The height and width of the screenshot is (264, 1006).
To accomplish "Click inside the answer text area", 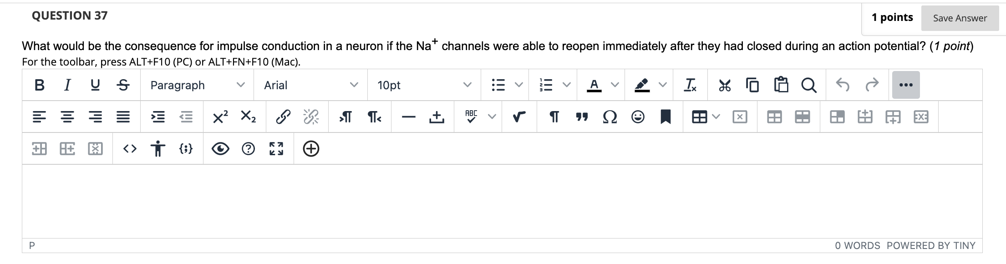I will [x=501, y=200].
